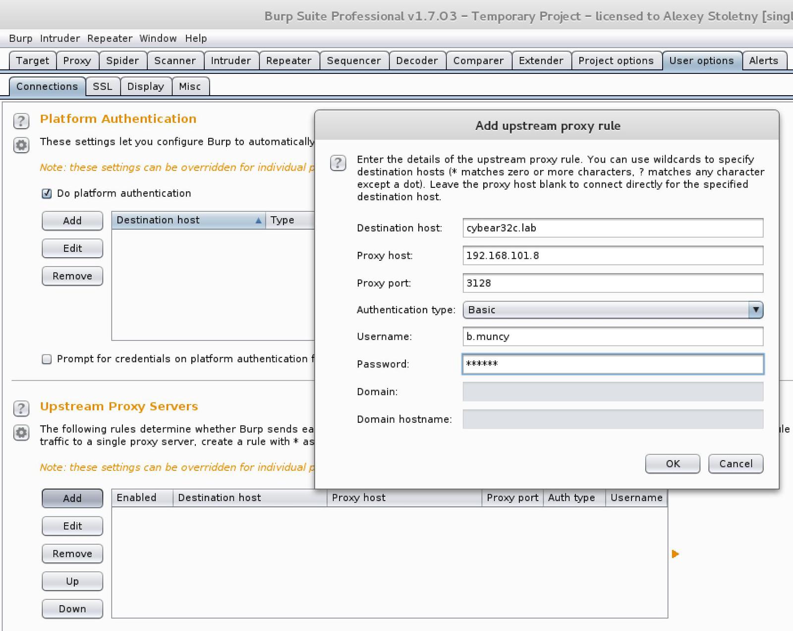Viewport: 793px width, 631px height.
Task: Confirm proxy rule with OK button
Action: tap(673, 463)
